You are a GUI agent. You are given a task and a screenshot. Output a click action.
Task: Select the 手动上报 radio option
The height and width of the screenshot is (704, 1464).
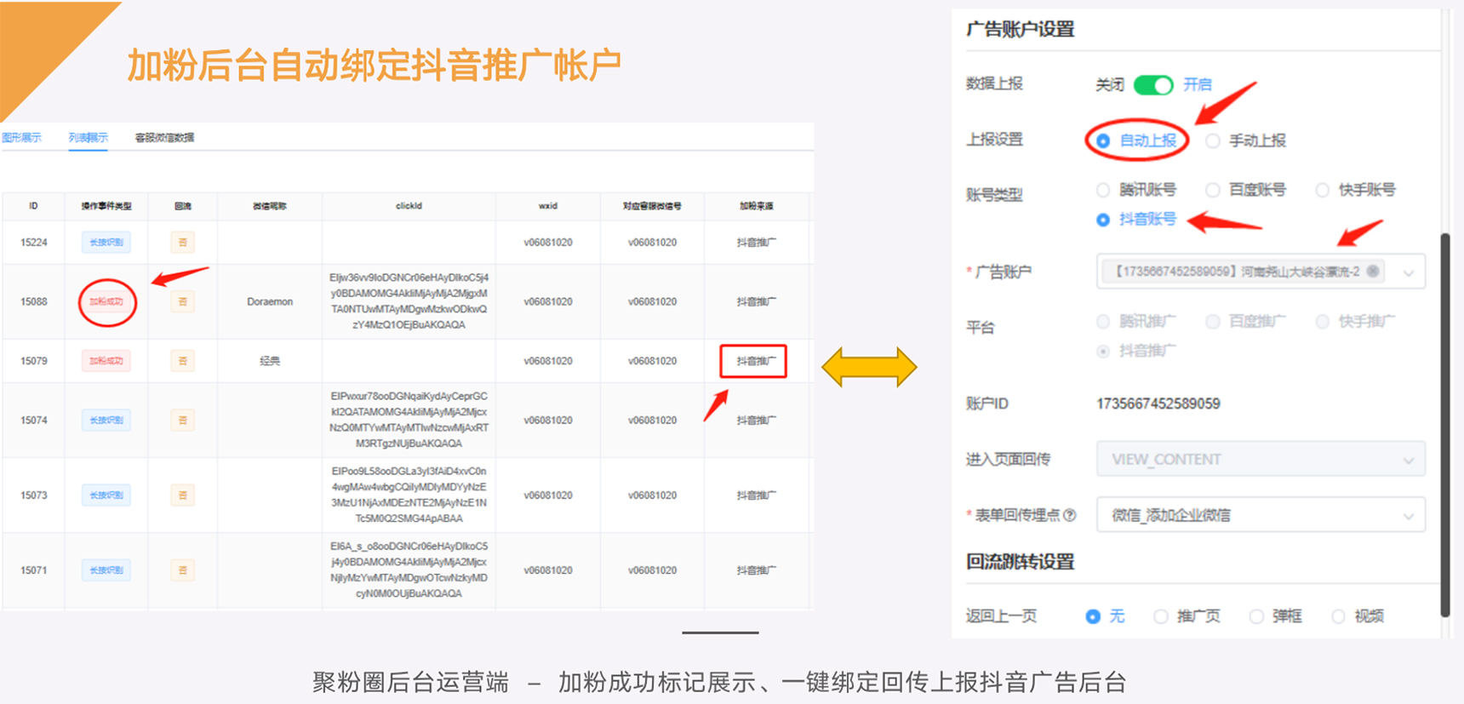pos(1213,141)
